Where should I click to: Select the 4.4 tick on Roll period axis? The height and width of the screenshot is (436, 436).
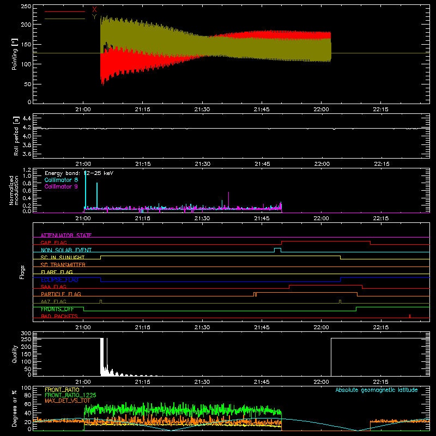coord(27,118)
